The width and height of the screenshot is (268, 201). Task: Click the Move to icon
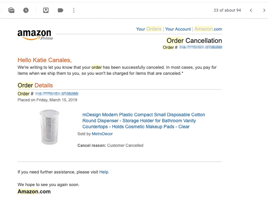(46, 11)
